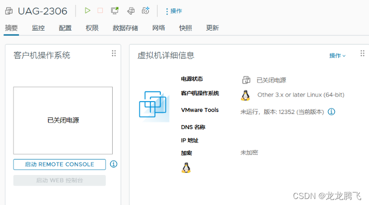369x205 pixels.
Task: Click the large virtual machine graphic
Action: point(154,106)
